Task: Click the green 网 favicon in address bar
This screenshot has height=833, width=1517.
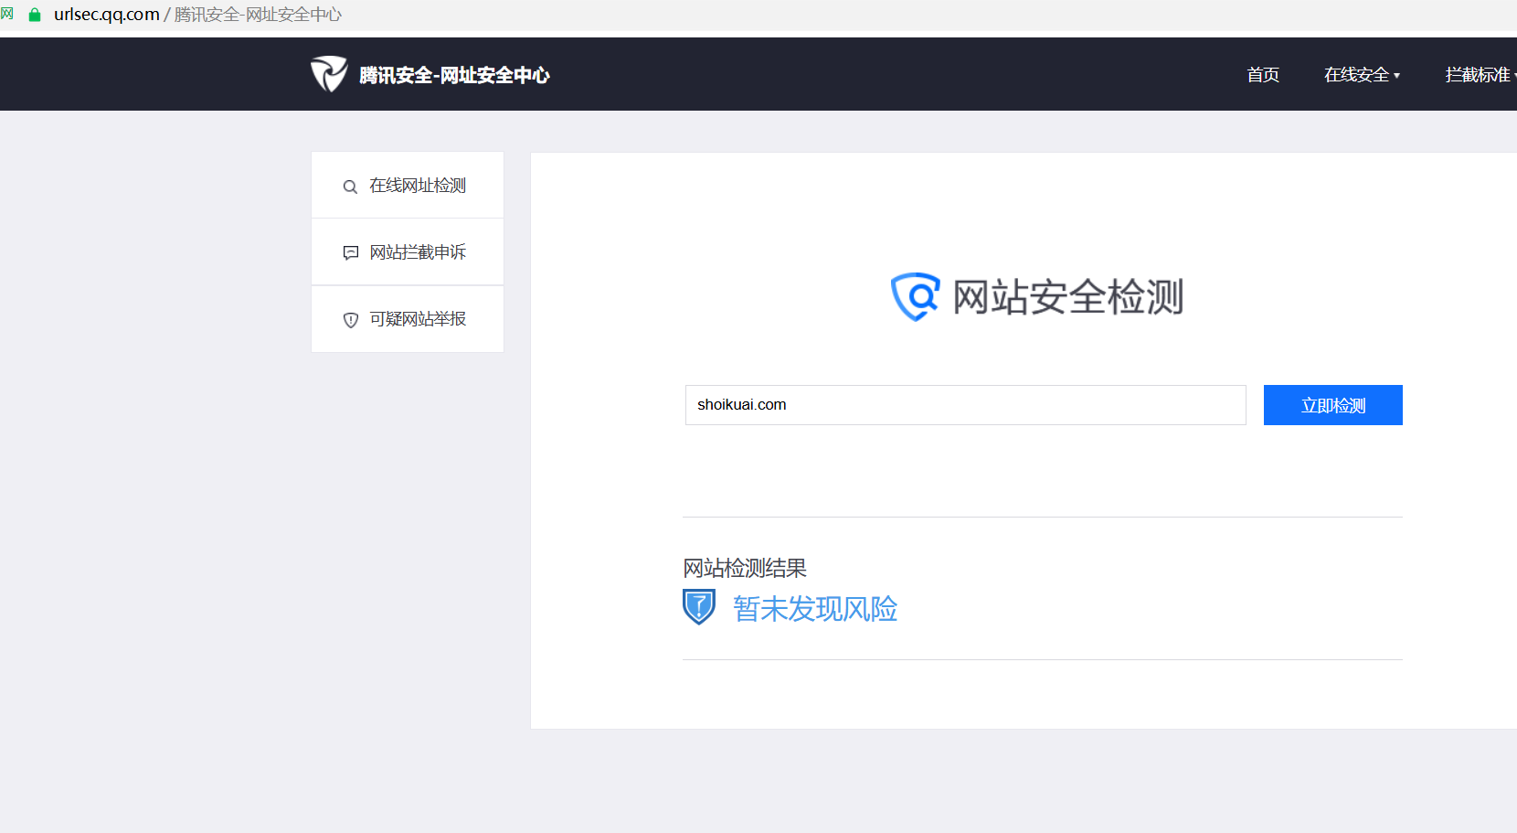Action: coord(7,14)
